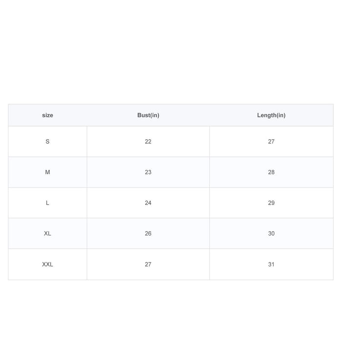Click bust value 22 for size S
The width and height of the screenshot is (342, 342).
(x=148, y=142)
